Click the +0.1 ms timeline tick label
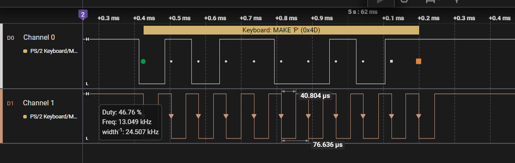 point(393,18)
